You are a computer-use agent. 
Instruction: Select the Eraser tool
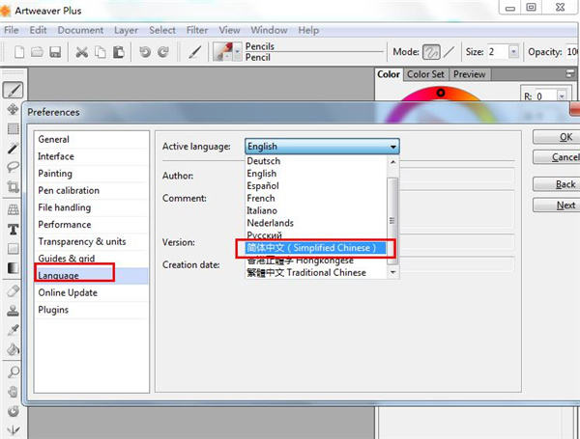coord(13,291)
